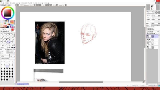Enable Preserve Opacity checkbox
This screenshot has width=160, height=90.
[147, 27]
